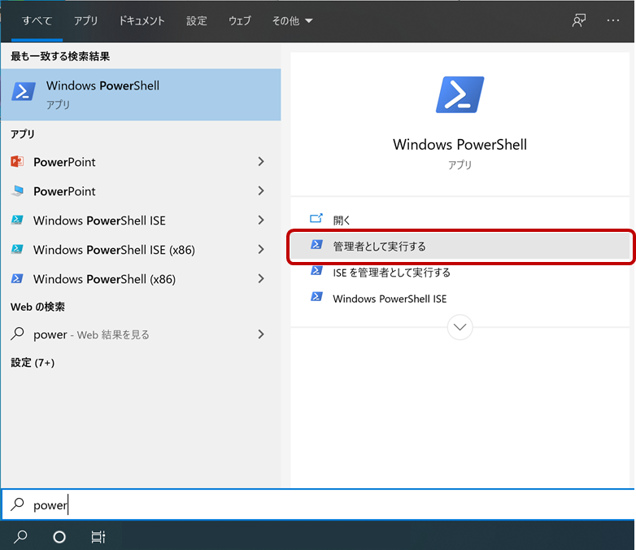Expand more actions with the down chevron
Image resolution: width=636 pixels, height=550 pixels.
pos(460,327)
